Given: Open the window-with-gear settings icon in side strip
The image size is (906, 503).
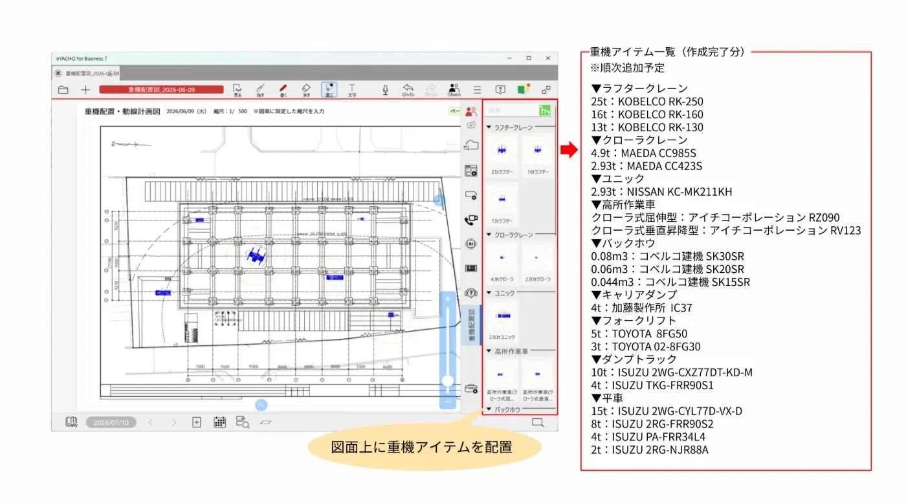Looking at the screenshot, I should click(x=471, y=171).
